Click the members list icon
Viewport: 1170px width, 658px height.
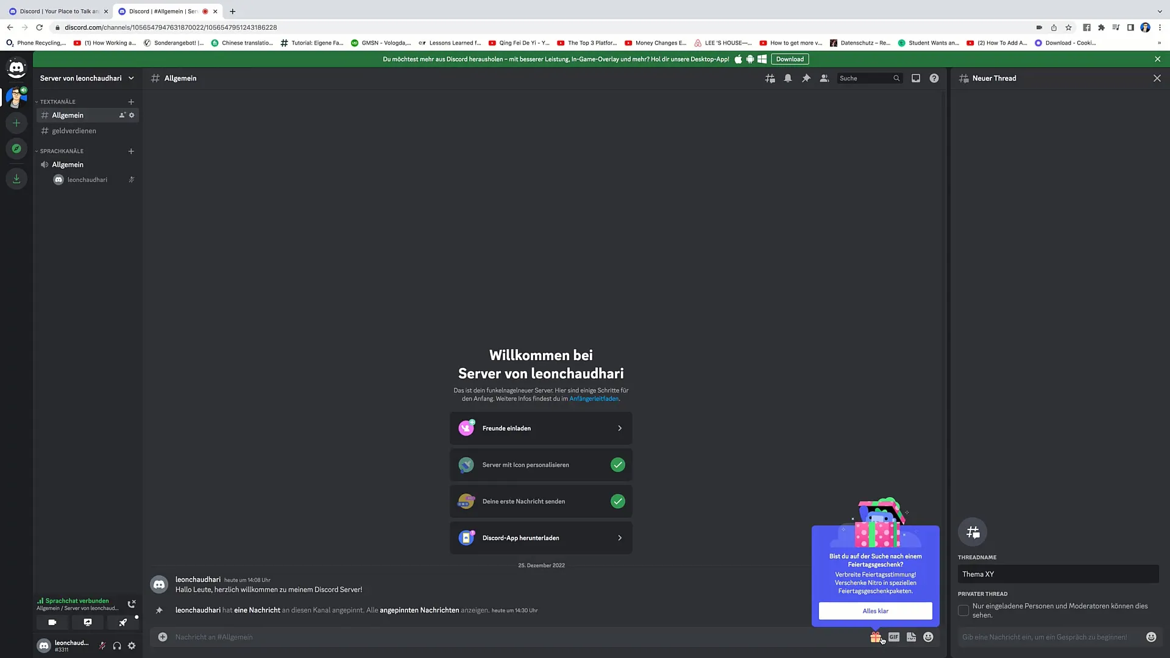(824, 78)
